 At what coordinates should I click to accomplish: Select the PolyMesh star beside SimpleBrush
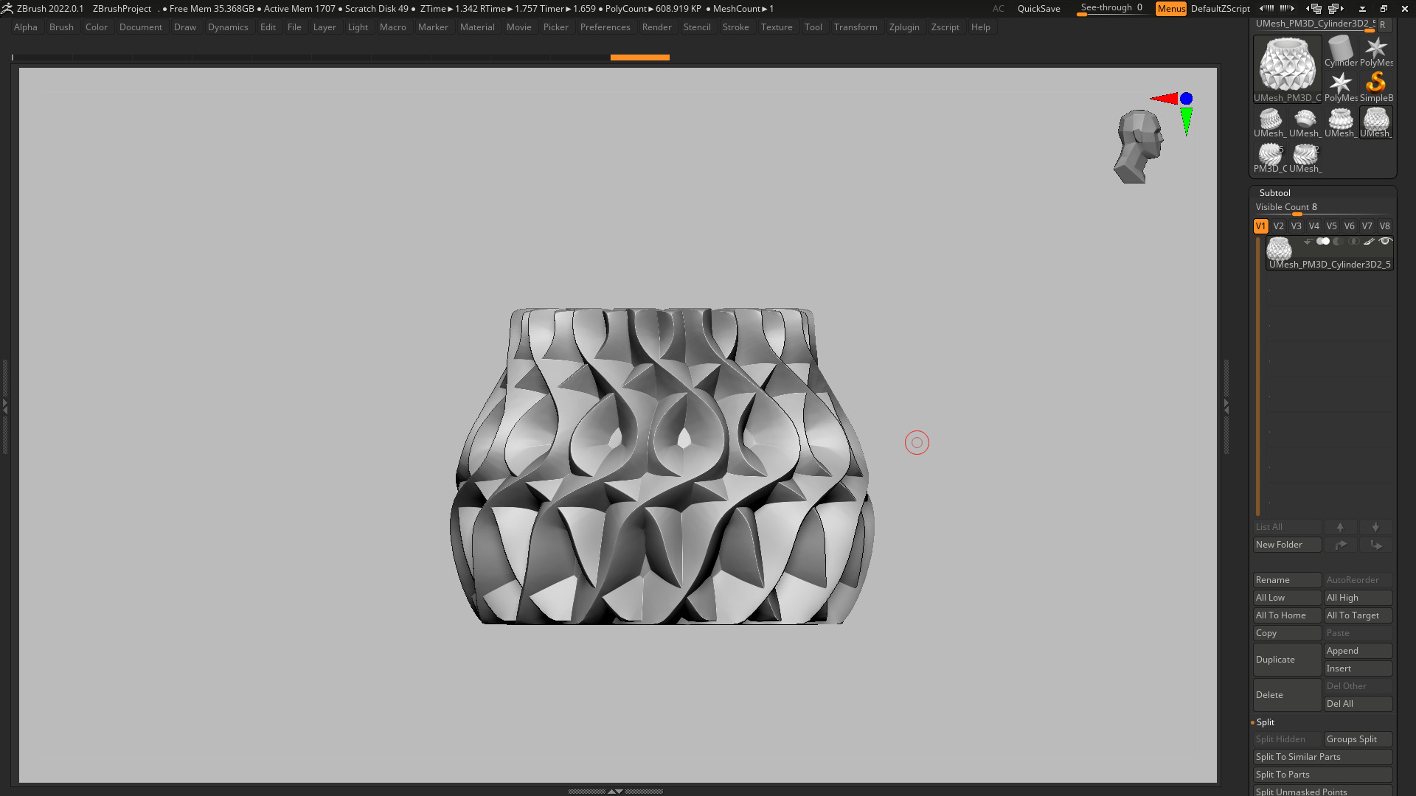(1340, 86)
